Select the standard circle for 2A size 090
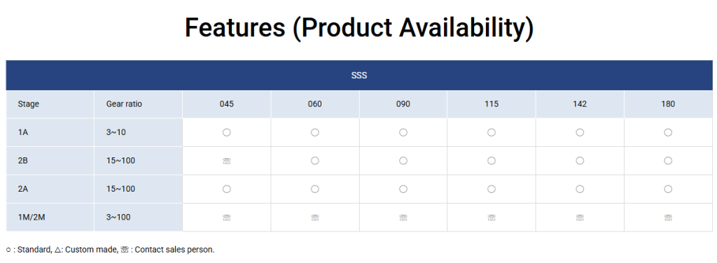The height and width of the screenshot is (263, 717). [403, 189]
